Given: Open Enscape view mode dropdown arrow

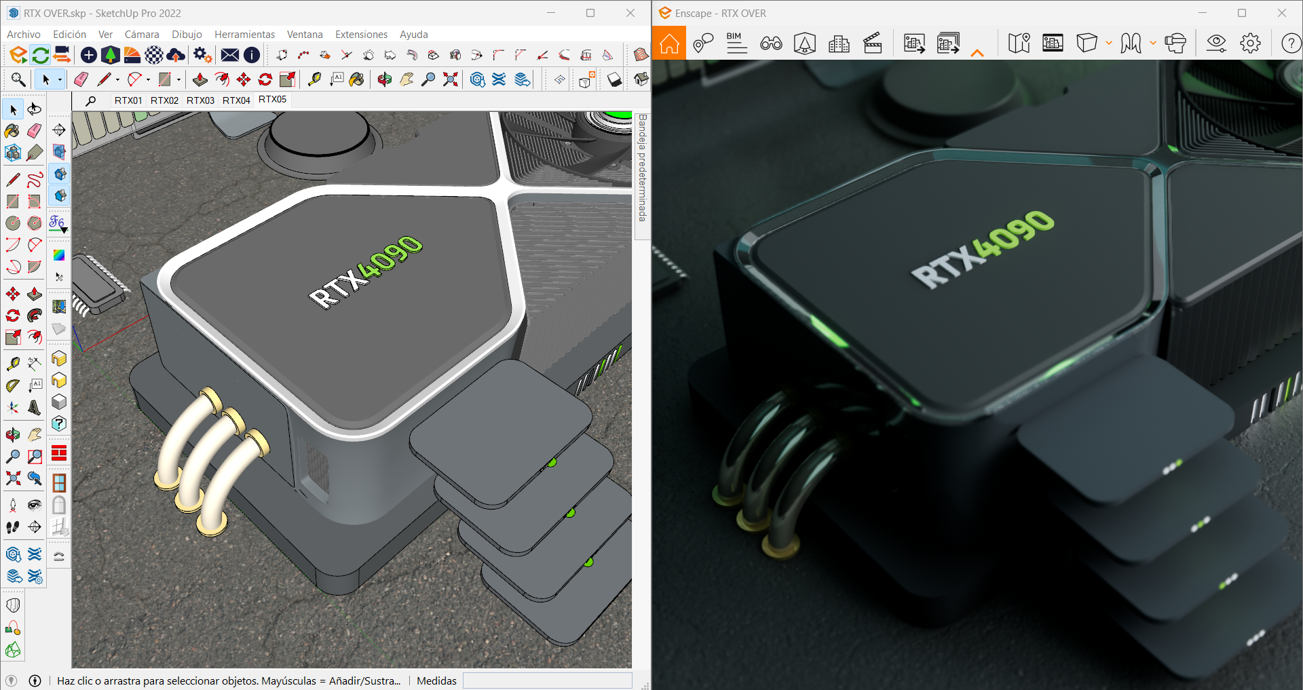Looking at the screenshot, I should (x=1109, y=43).
